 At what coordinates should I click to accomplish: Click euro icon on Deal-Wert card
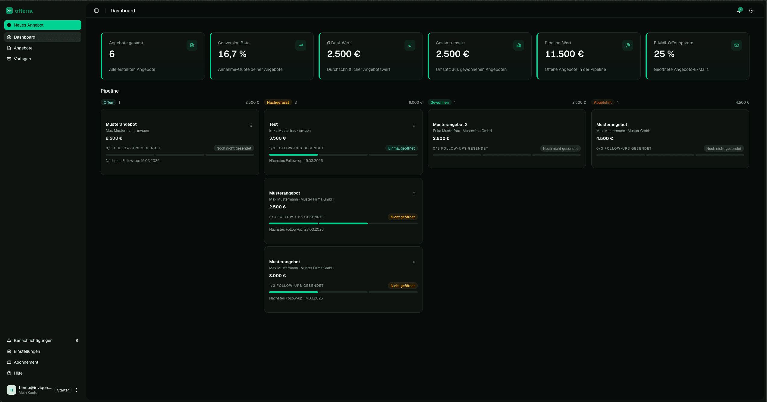coord(410,45)
